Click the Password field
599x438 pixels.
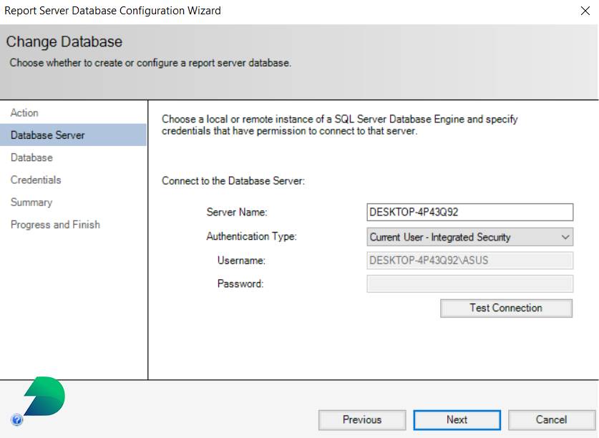pyautogui.click(x=469, y=283)
